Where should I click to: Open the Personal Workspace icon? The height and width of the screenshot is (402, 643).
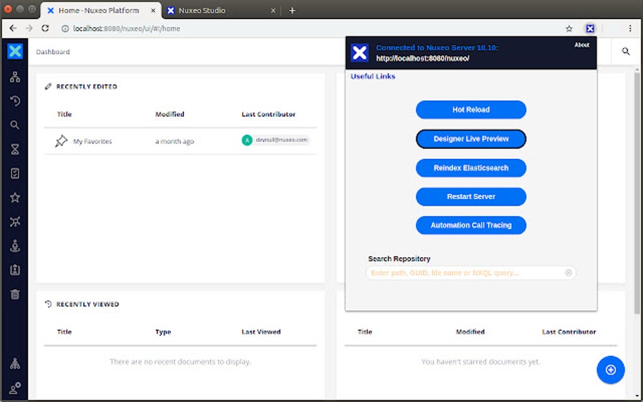coord(14,245)
